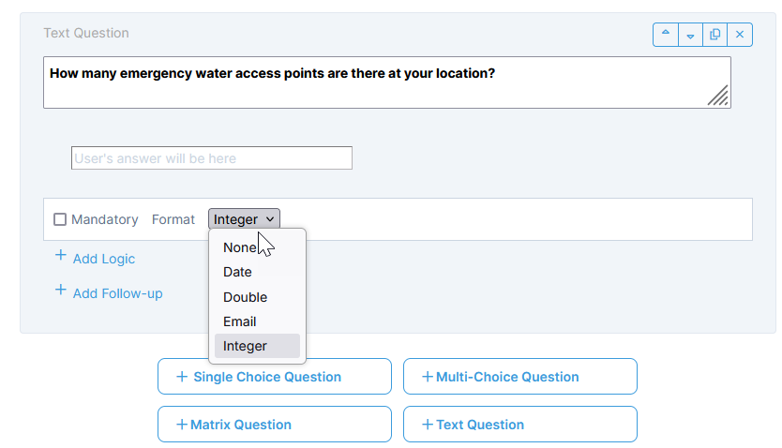Screen dimensions: 782x448
Task: Add a Single Choice Question
Action: click(x=275, y=377)
